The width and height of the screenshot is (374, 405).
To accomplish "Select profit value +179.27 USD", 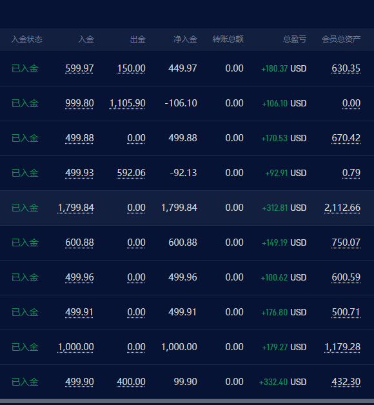I will click(284, 348).
